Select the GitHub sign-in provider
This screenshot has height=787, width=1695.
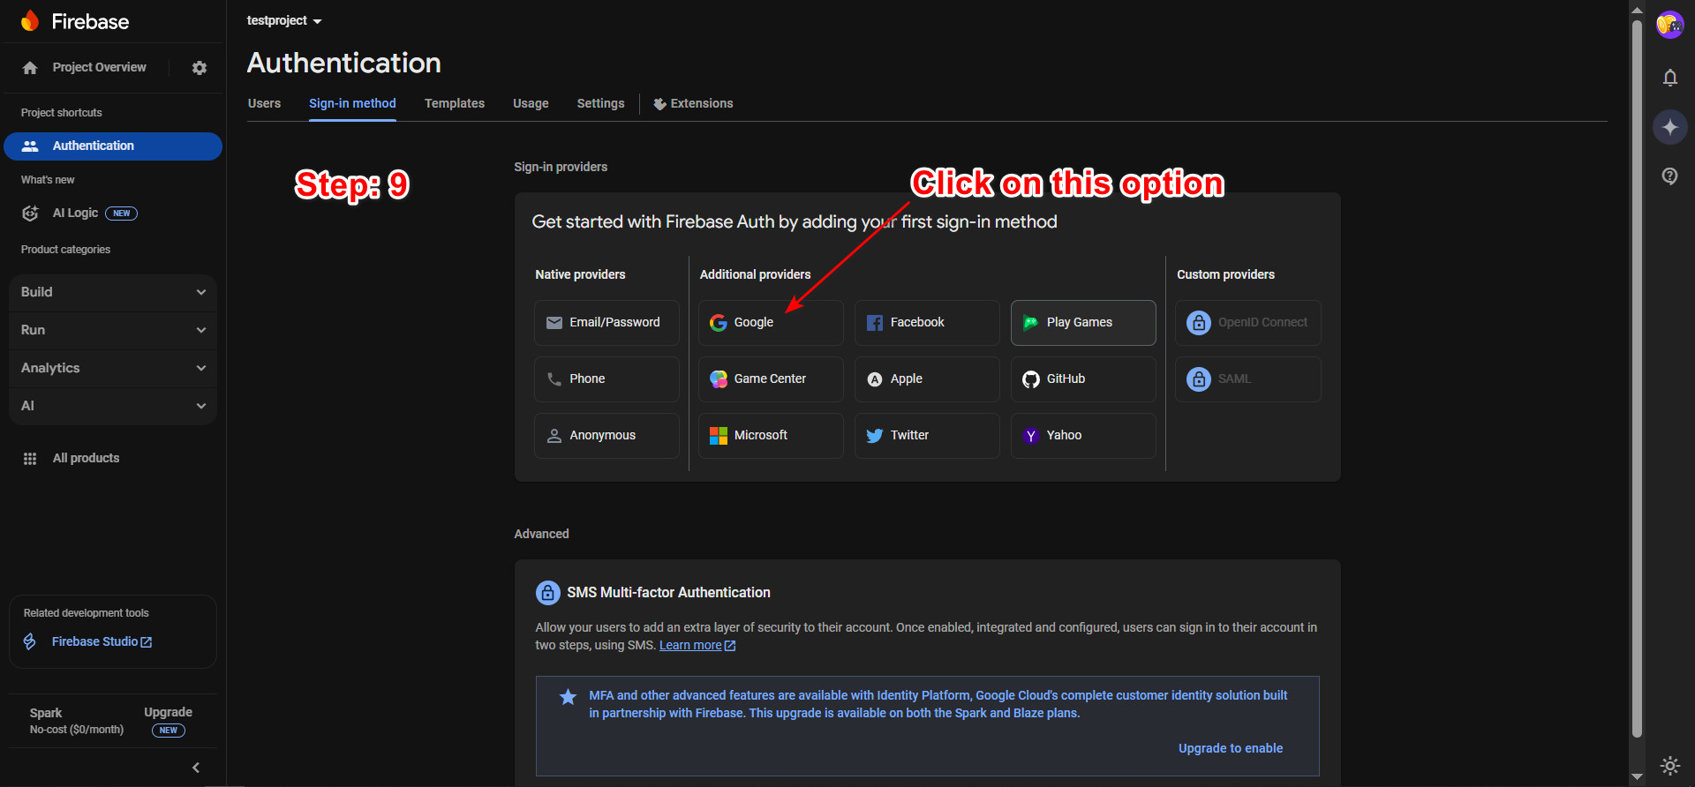[x=1082, y=379]
